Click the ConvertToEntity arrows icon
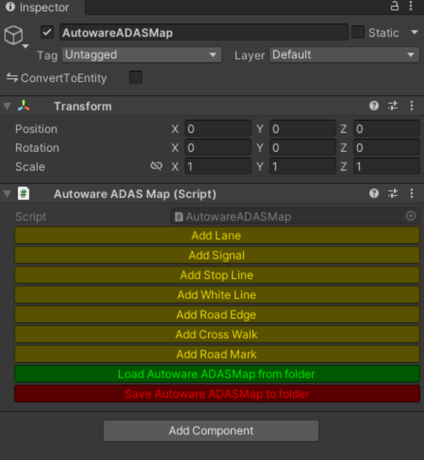424x460 pixels. click(x=12, y=78)
